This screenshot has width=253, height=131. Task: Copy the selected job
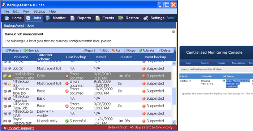pyautogui.click(x=130, y=50)
